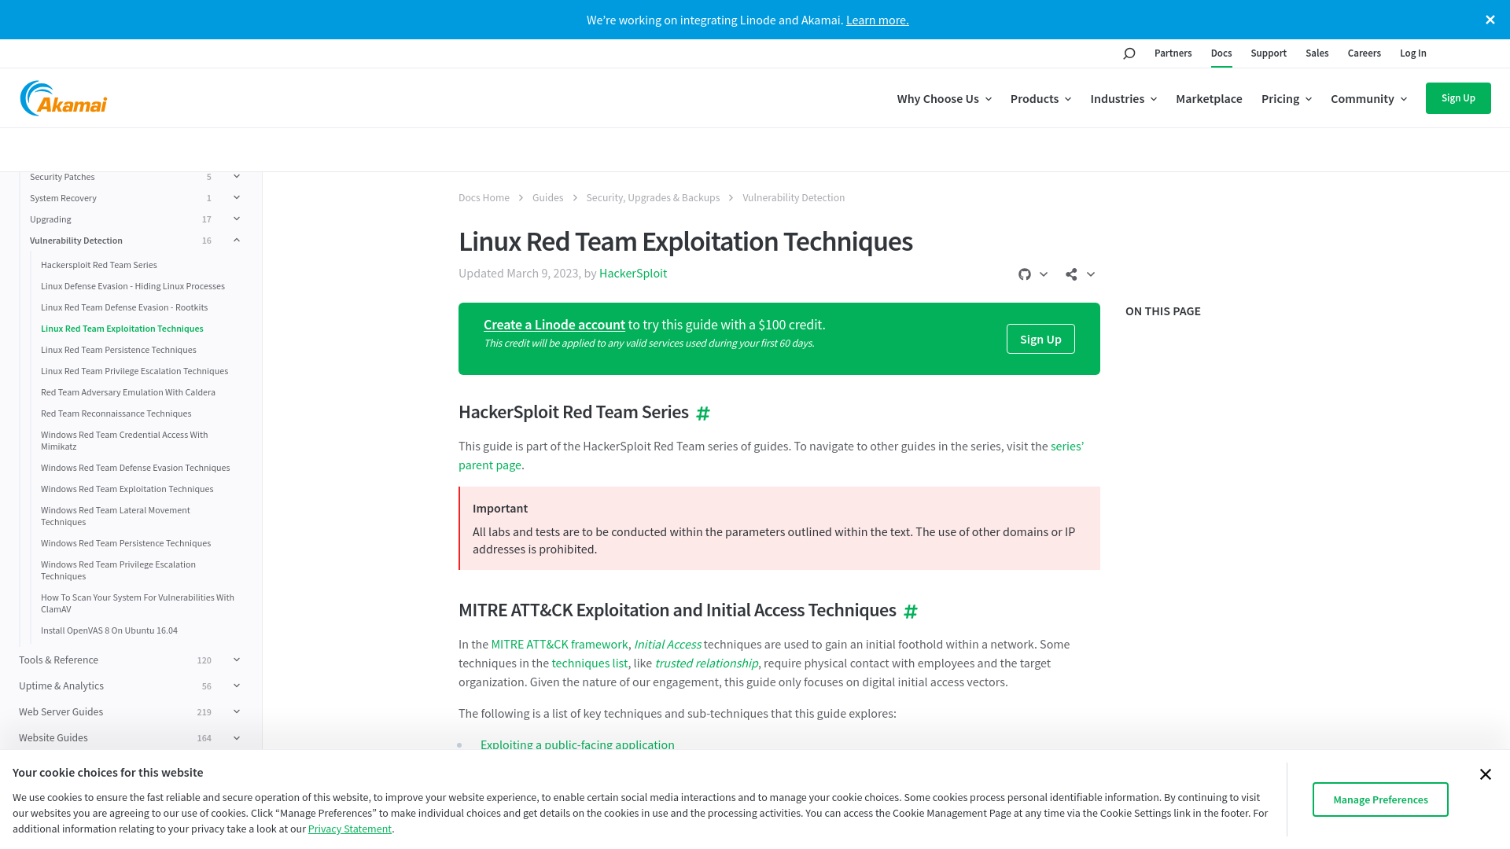Open Hackersploit Red Team Series sidebar item
Screen dimensions: 1510x849
98,265
